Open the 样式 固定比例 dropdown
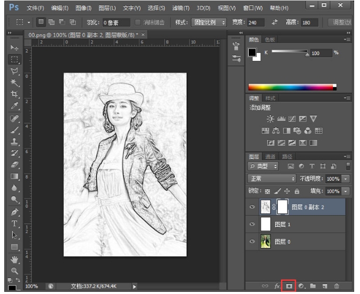 point(208,23)
